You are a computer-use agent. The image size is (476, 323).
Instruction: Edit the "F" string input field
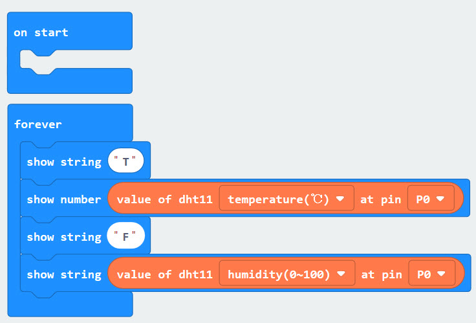tap(125, 236)
